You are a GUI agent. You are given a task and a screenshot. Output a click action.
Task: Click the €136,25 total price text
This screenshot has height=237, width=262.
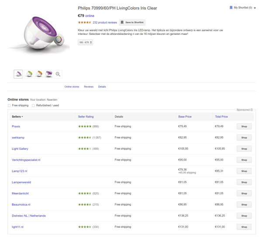[220, 216]
